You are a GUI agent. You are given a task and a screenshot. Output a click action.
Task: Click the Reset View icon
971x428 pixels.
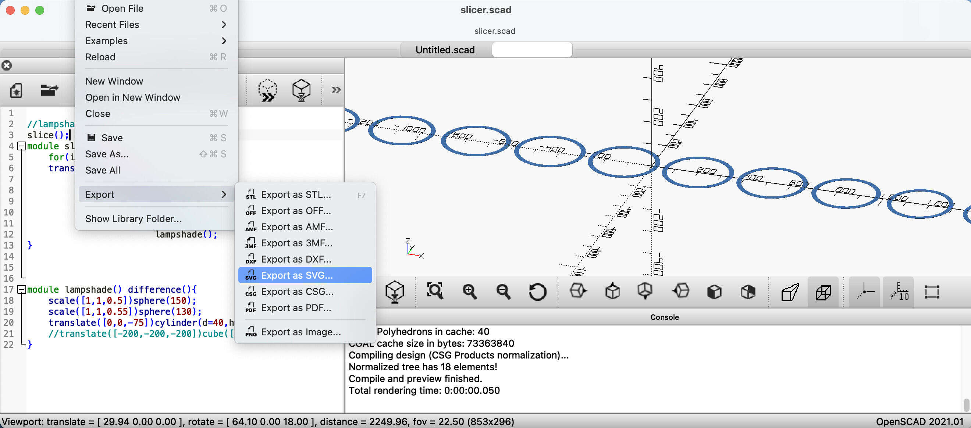[537, 292]
